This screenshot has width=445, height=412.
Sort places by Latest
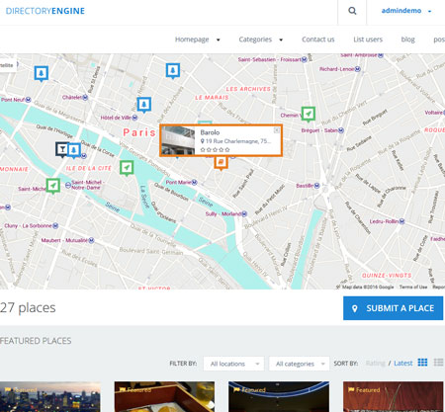[x=403, y=364]
